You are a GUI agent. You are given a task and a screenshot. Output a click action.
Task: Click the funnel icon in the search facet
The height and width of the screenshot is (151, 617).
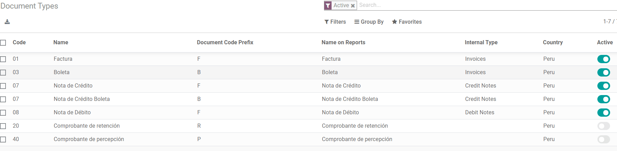tap(328, 5)
